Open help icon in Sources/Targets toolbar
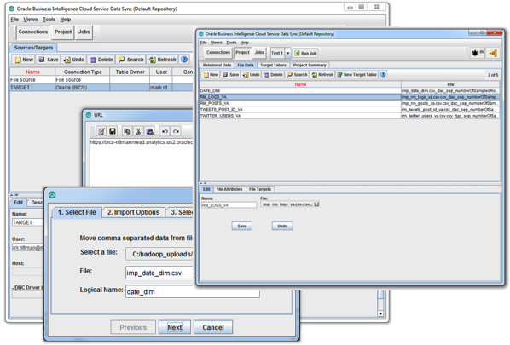 click(184, 59)
